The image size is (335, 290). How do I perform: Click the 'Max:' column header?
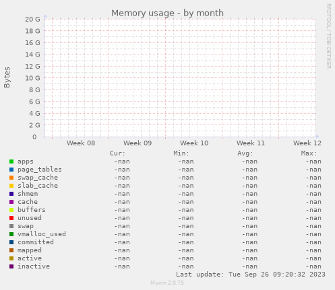309,153
